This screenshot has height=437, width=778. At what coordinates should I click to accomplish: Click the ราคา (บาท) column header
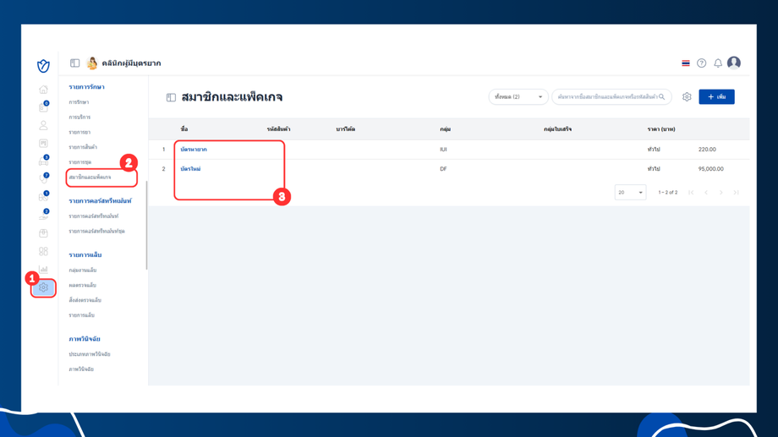[661, 129]
